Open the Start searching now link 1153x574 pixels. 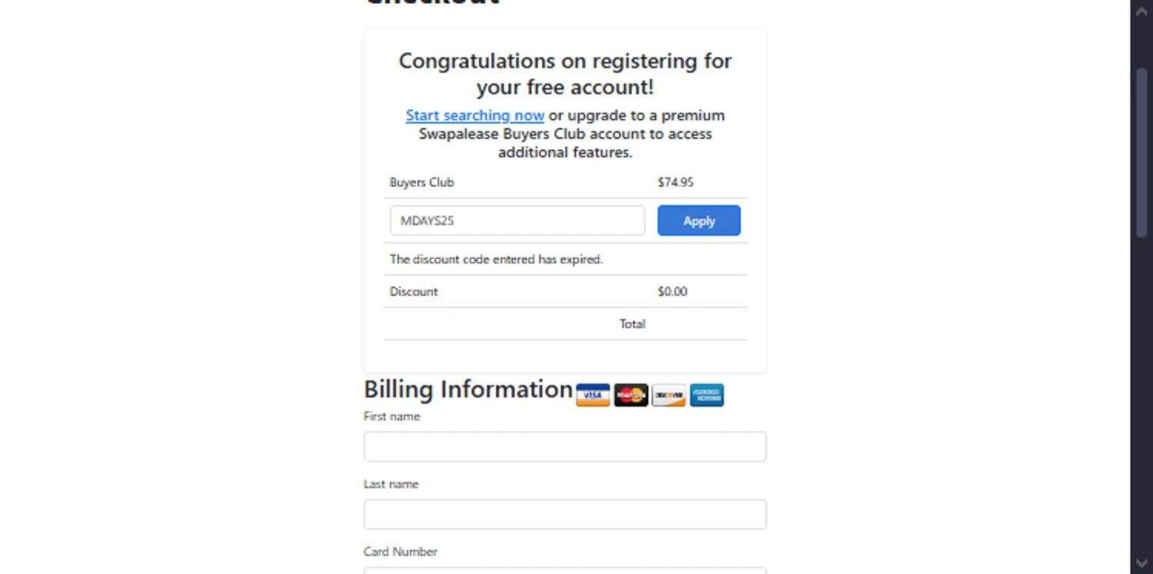[x=475, y=115]
